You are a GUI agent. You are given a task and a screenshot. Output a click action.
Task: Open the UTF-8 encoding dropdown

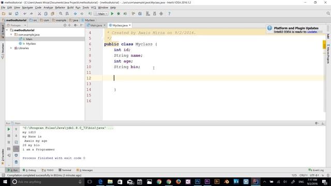point(314,175)
